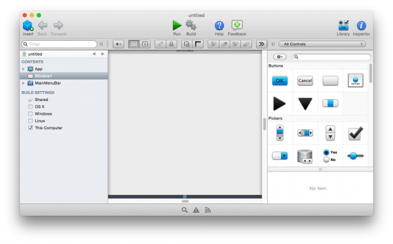Open the All Controls dropdown
The height and width of the screenshot is (244, 393).
pos(322,44)
